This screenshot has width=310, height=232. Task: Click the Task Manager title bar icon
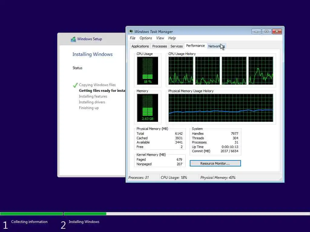point(131,31)
